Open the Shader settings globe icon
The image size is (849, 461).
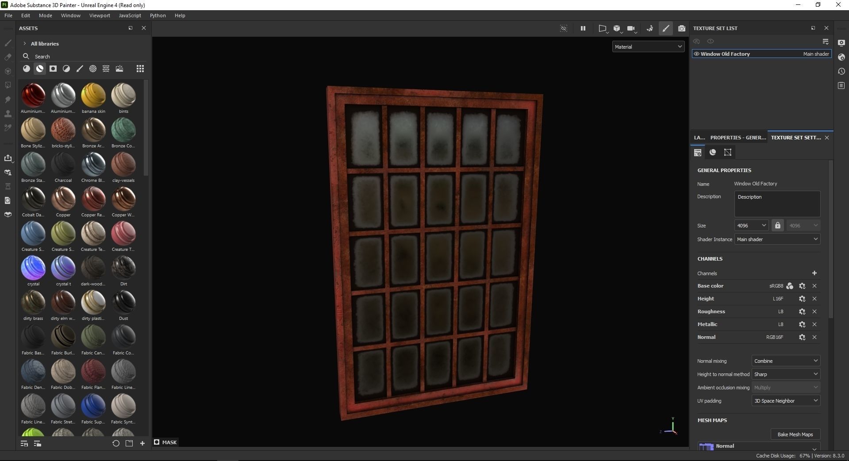841,57
